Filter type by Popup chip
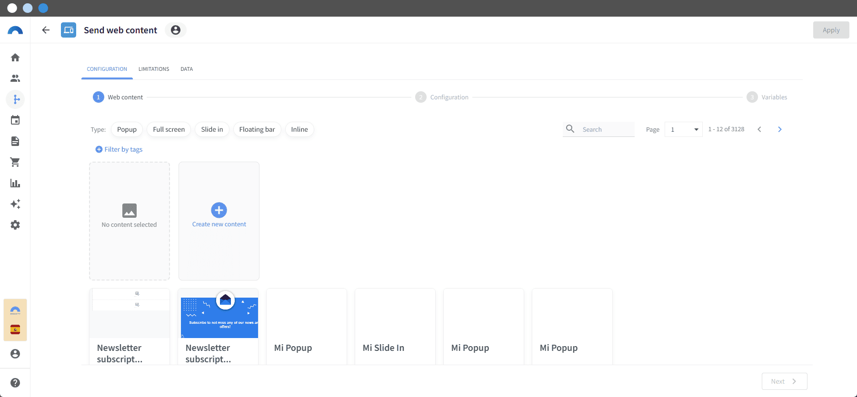The image size is (857, 397). [127, 129]
